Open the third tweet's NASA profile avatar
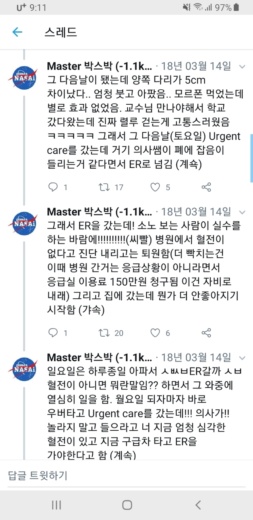 [23, 369]
